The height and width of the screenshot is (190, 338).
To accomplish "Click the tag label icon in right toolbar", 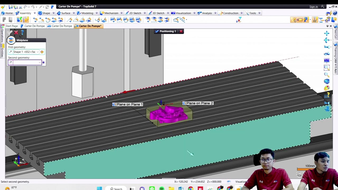I will (300, 20).
